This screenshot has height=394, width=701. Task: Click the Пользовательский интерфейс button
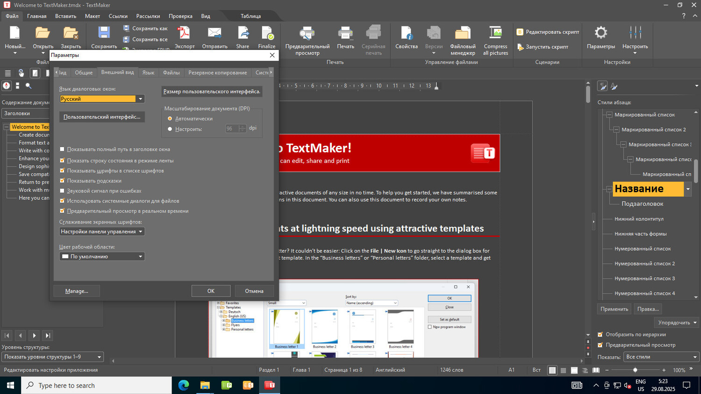click(102, 117)
